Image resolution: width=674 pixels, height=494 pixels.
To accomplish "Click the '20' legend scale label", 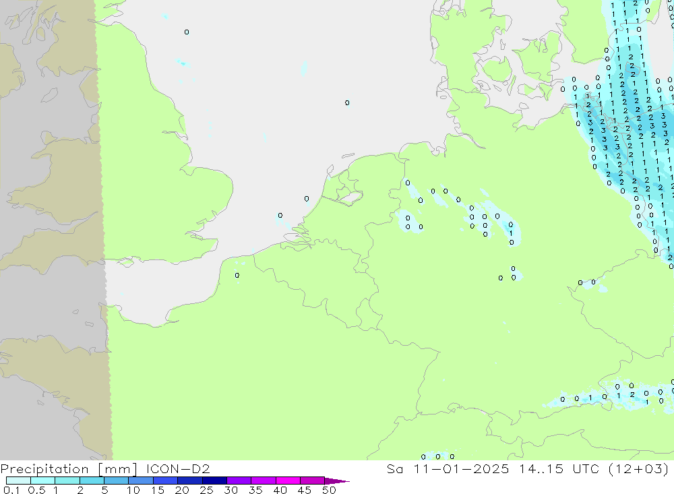I will pos(182,490).
